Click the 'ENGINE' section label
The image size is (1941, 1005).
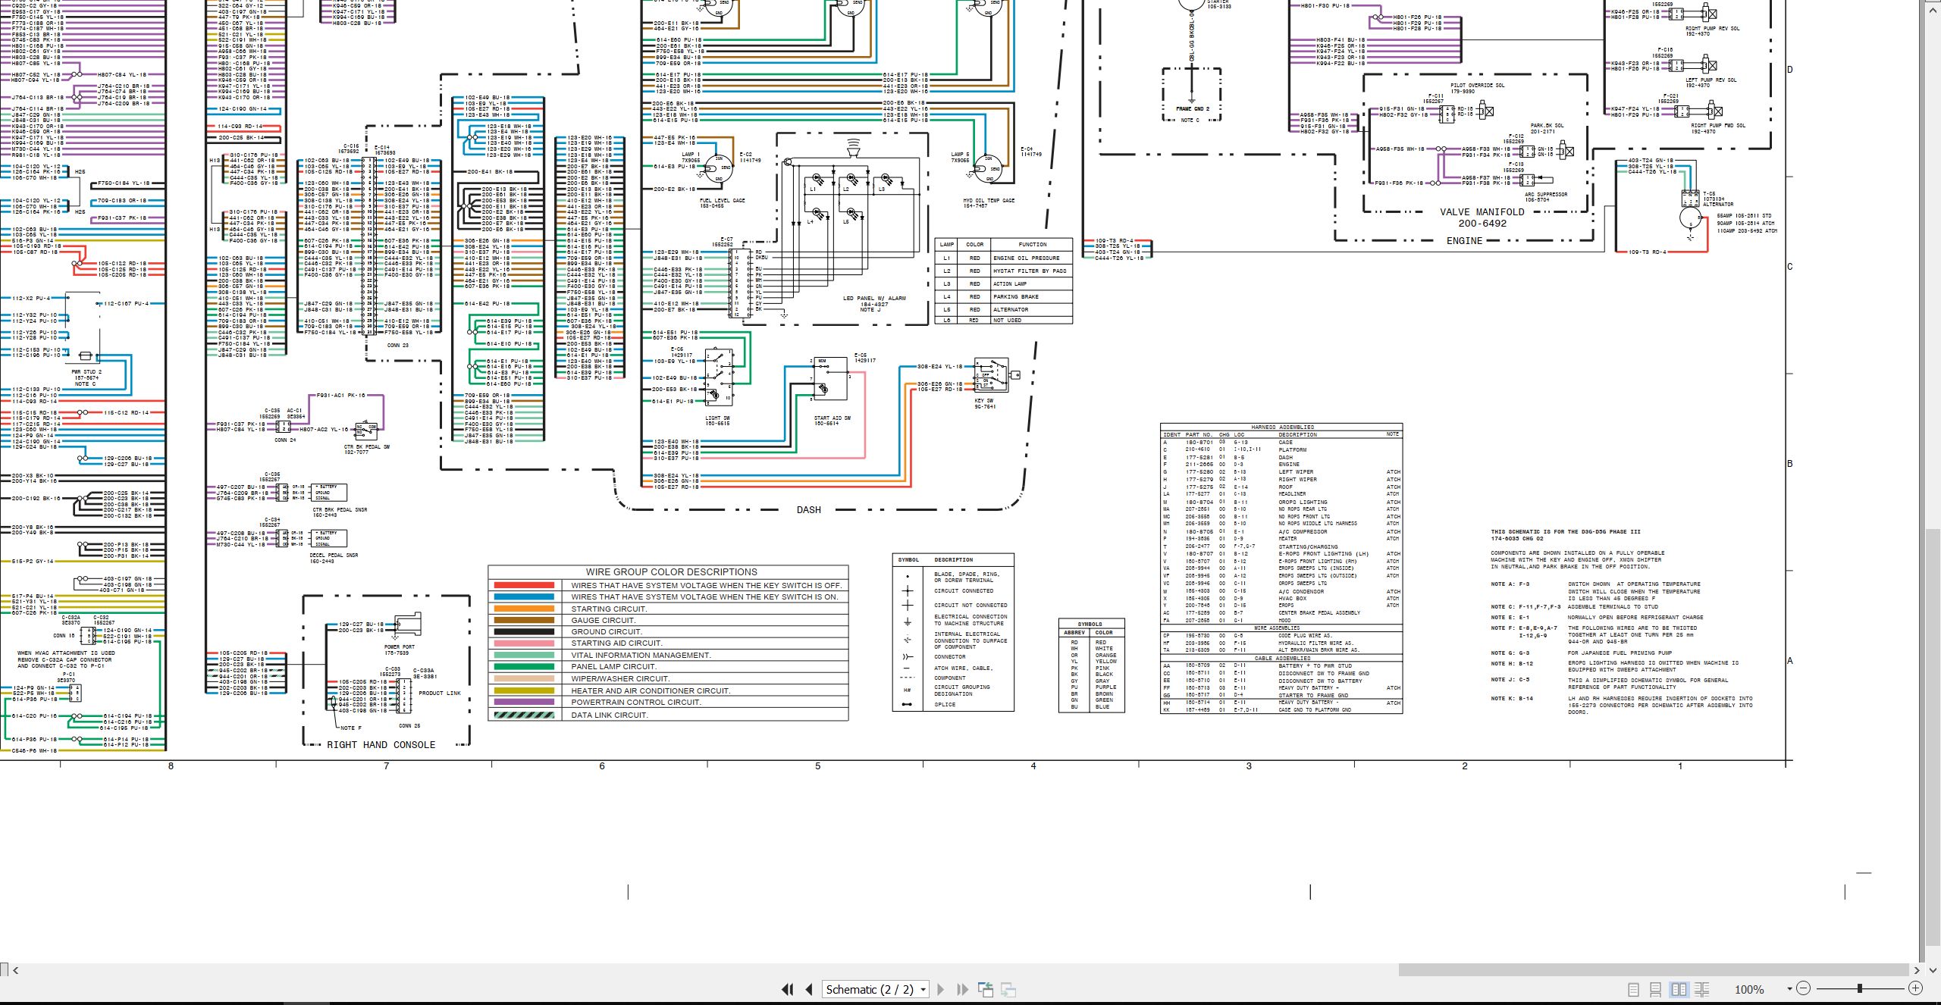1464,241
